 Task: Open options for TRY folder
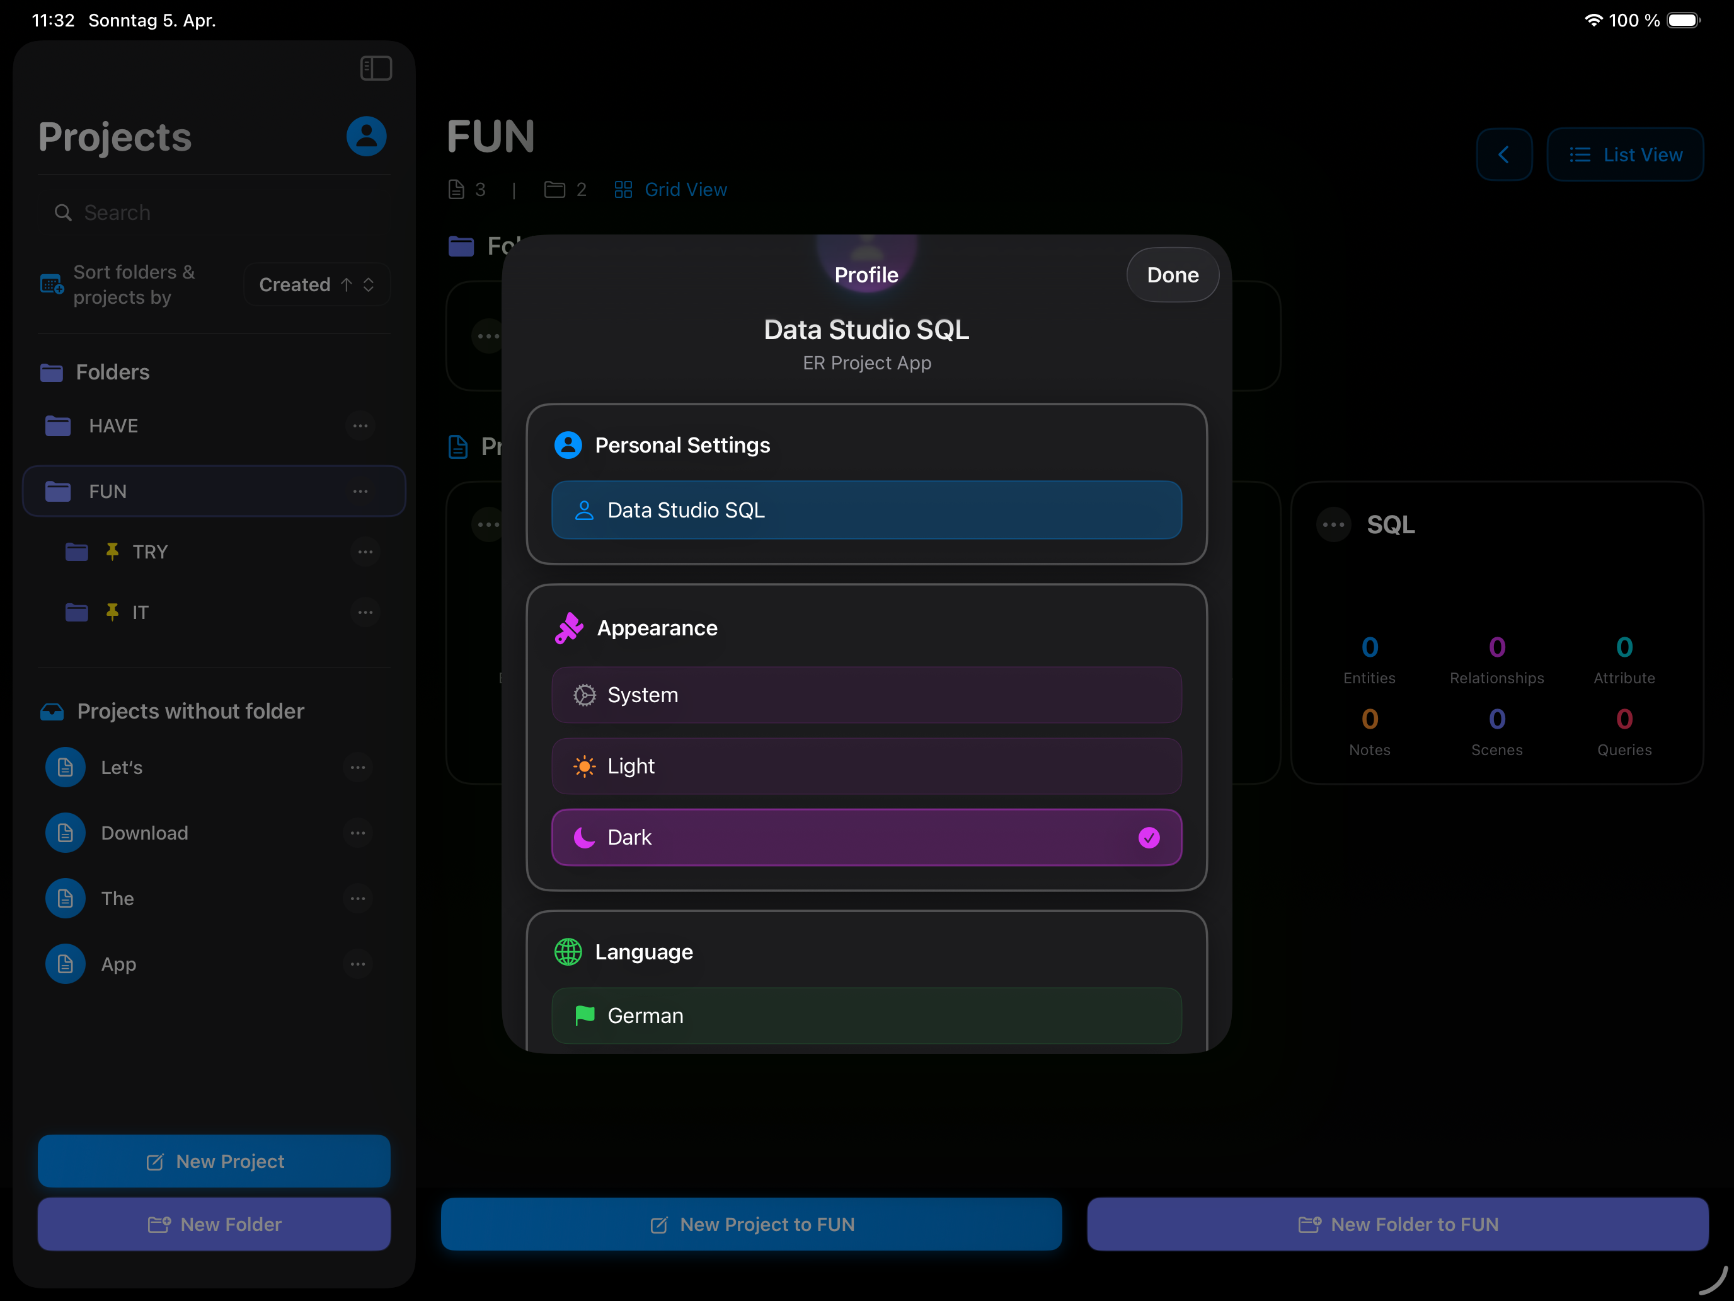(x=365, y=552)
